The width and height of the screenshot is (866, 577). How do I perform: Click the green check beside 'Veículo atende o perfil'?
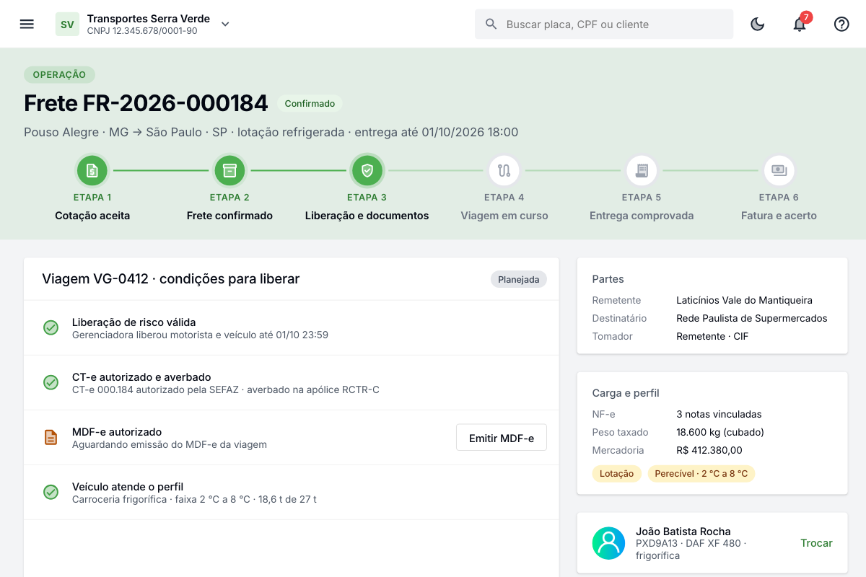pyautogui.click(x=51, y=492)
